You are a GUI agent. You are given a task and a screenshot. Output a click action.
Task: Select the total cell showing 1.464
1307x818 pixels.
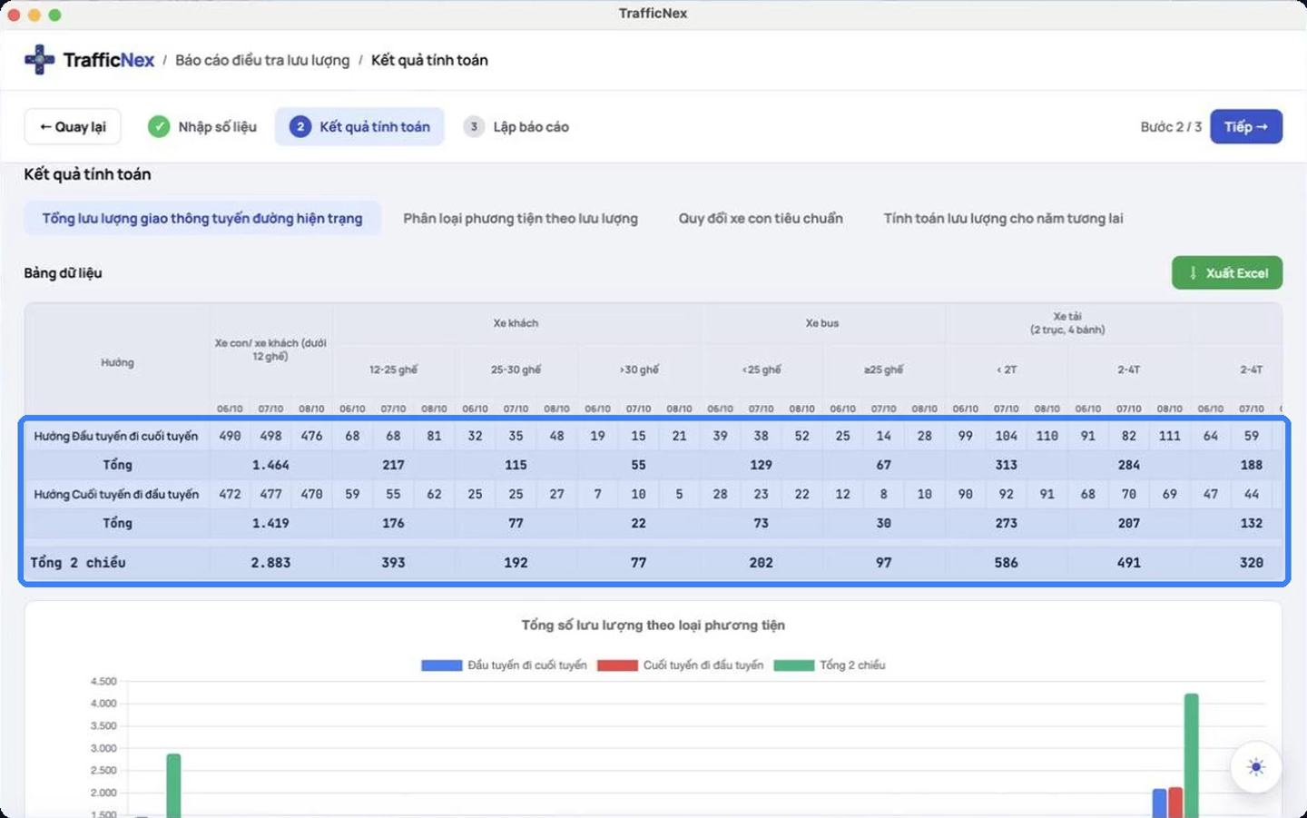click(x=270, y=465)
